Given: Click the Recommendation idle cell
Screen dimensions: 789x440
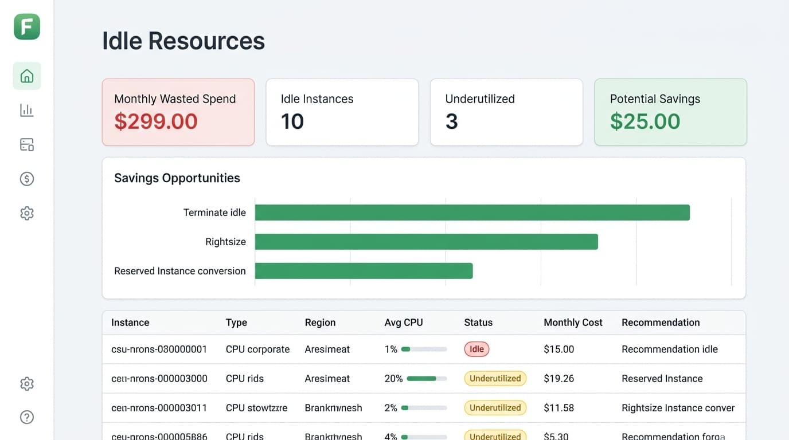Looking at the screenshot, I should click(670, 349).
